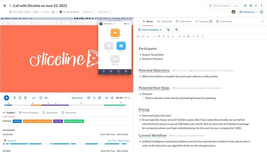Toggle the PRICING topic tag
267x152 pixels.
tap(58, 121)
